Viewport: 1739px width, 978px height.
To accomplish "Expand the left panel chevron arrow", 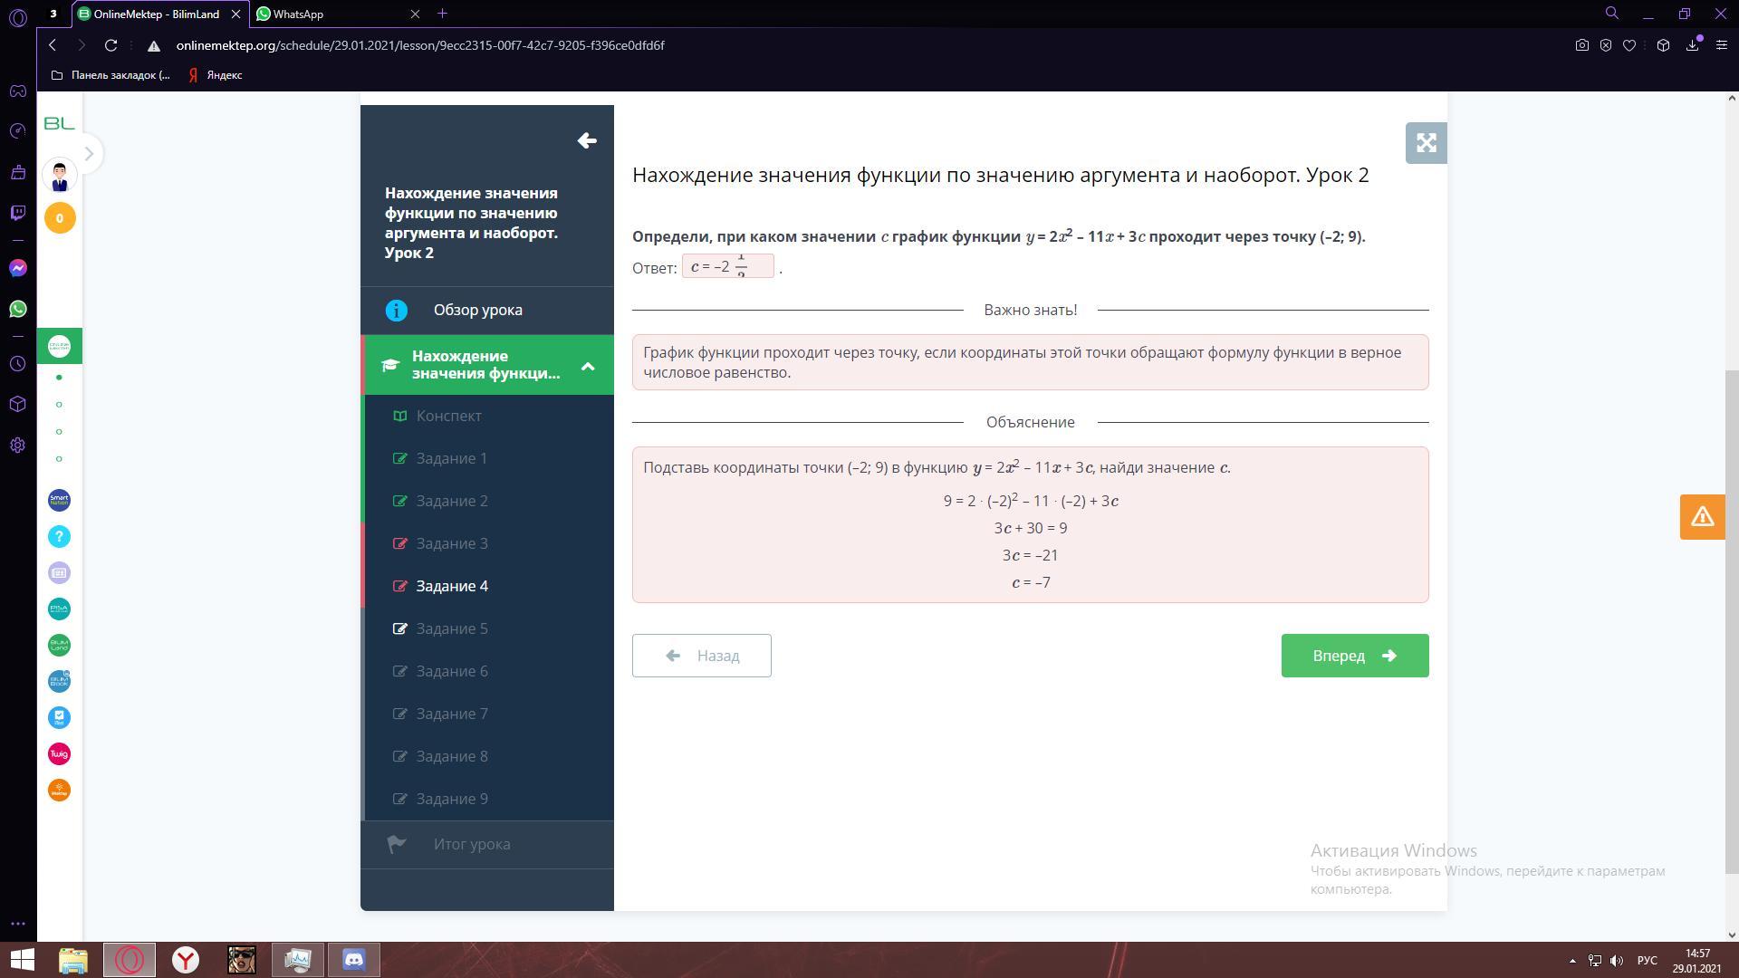I will 89,154.
